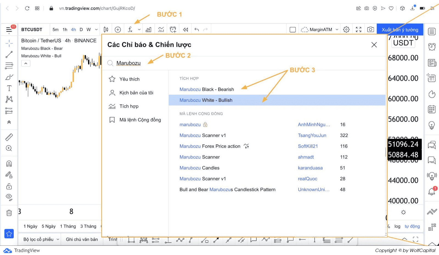The image size is (439, 255).
Task: Click the blue favorites star button
Action: click(9, 234)
